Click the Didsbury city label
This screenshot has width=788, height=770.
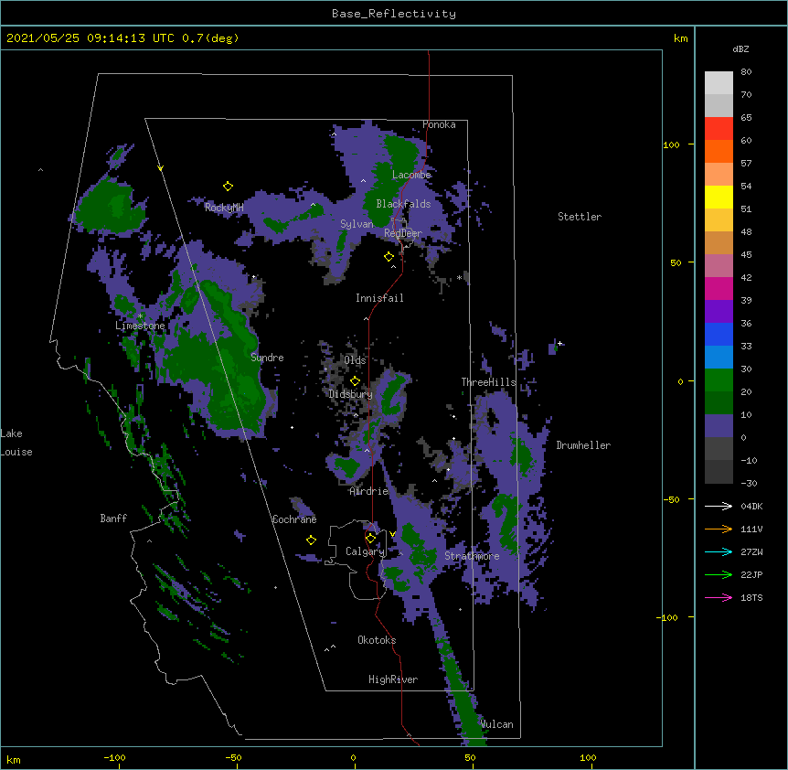click(x=350, y=394)
